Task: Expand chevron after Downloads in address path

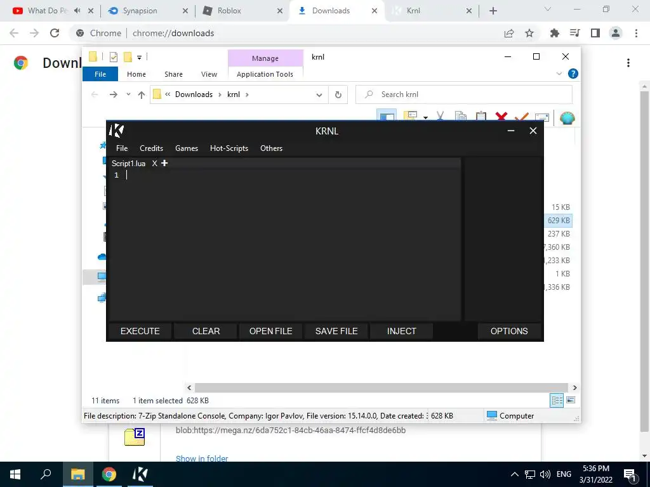Action: click(x=220, y=94)
